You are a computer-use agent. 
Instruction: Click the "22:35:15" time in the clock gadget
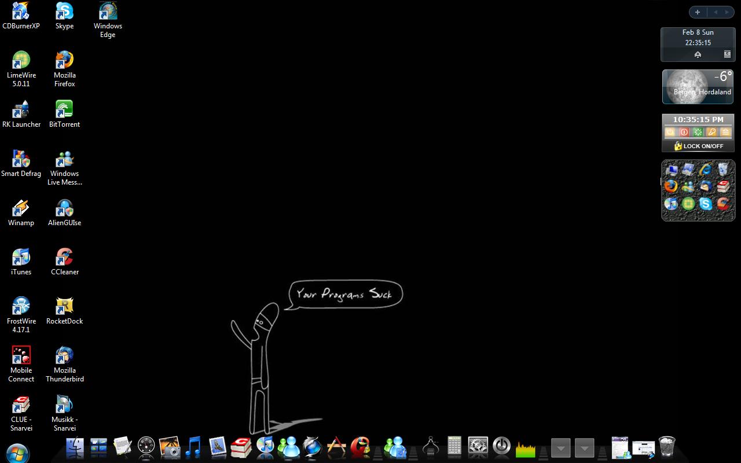(698, 43)
